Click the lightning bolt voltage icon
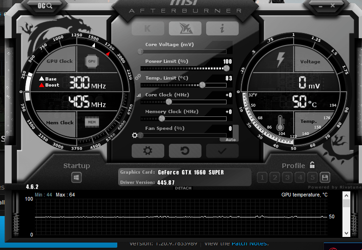The image size is (362, 250). [281, 60]
